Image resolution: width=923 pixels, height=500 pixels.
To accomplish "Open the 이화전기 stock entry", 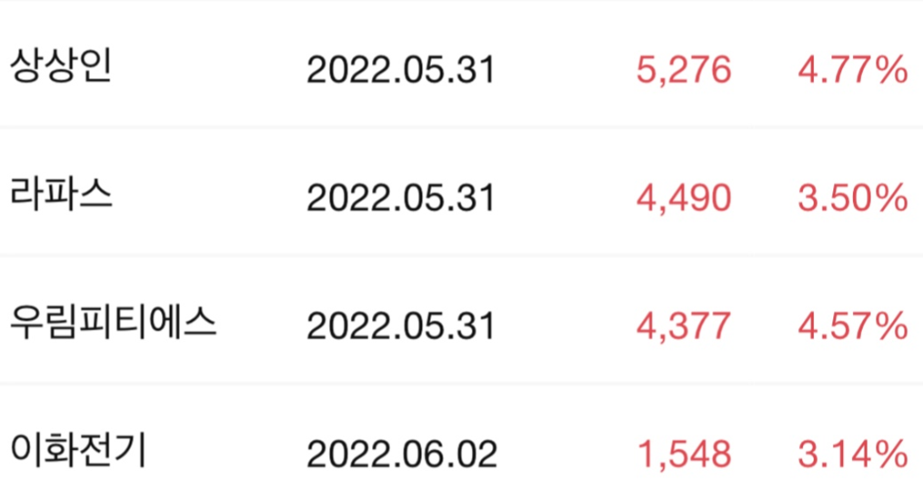I will 78,452.
